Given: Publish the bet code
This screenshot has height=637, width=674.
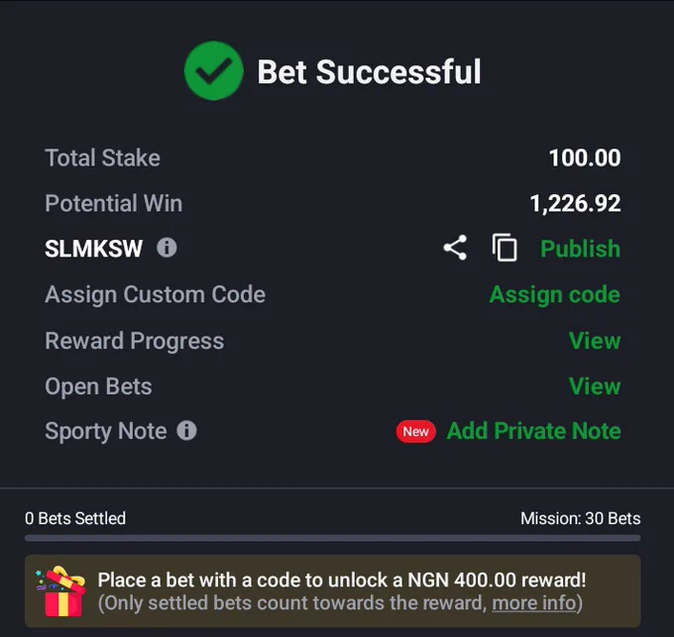Looking at the screenshot, I should point(580,249).
